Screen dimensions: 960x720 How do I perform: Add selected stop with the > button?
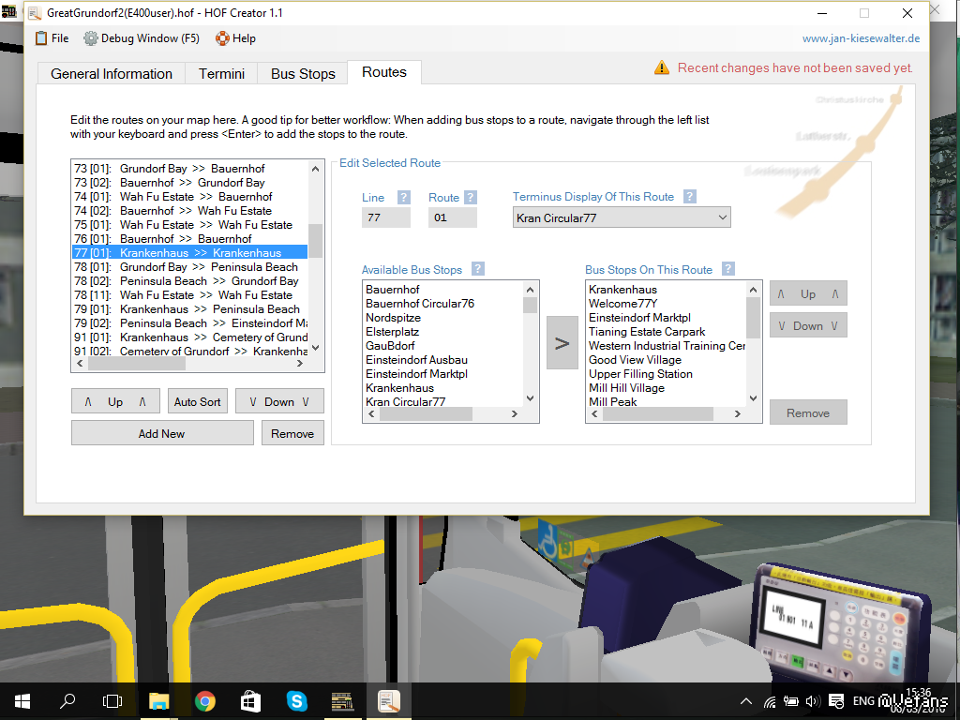[562, 343]
